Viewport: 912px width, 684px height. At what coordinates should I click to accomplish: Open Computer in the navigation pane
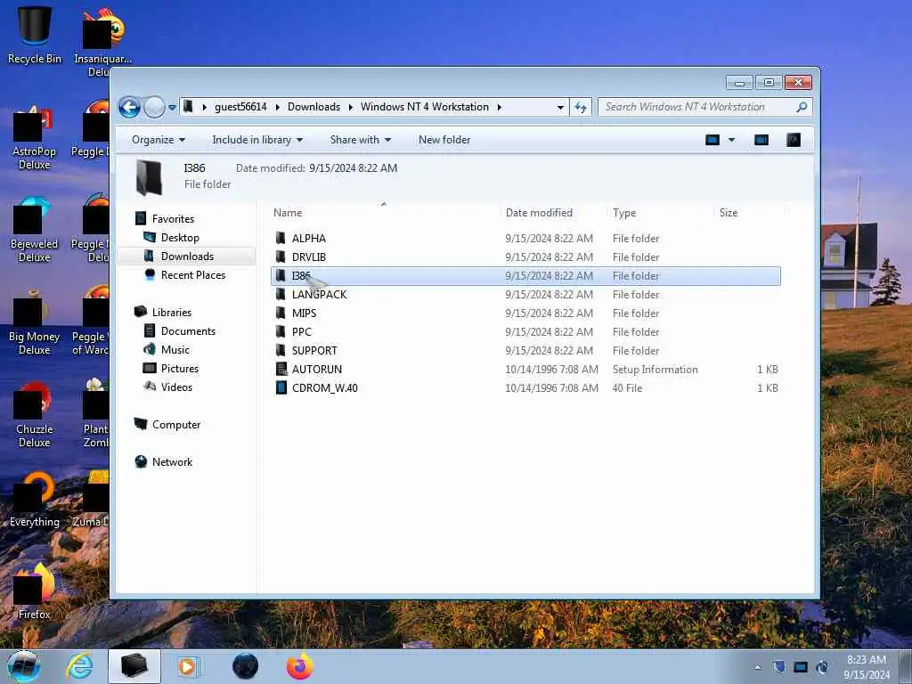(176, 425)
